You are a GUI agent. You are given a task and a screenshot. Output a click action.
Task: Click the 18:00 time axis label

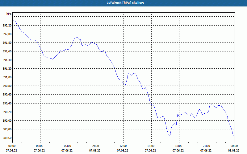179,146
